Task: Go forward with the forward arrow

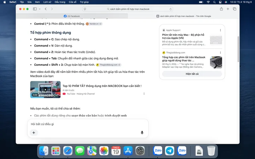Action: [52, 9]
